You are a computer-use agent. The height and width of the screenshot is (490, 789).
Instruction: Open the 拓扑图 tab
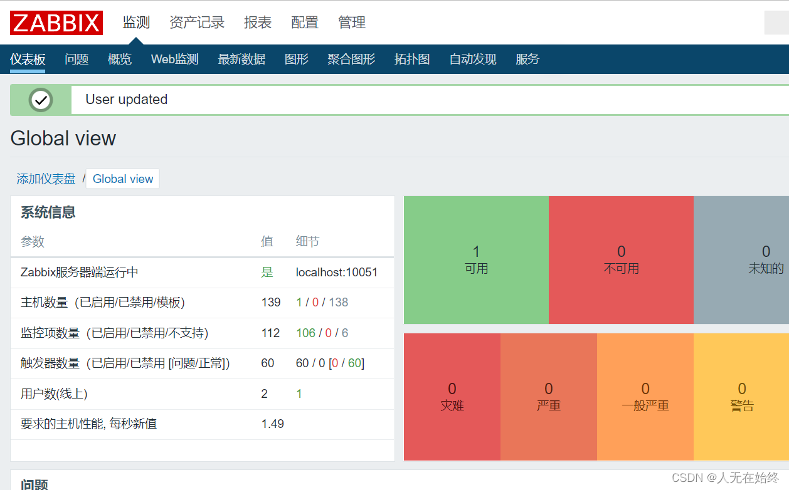tap(411, 59)
